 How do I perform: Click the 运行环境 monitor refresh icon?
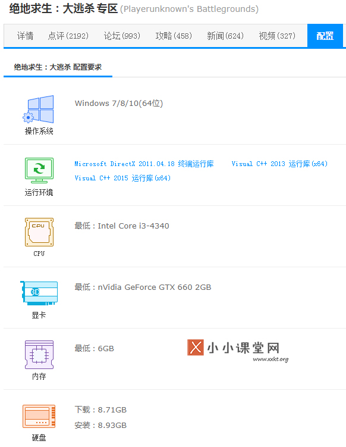[x=39, y=170]
